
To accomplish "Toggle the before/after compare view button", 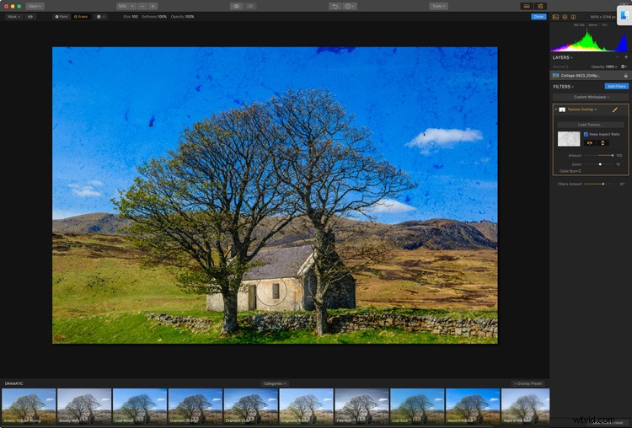I will tap(250, 6).
